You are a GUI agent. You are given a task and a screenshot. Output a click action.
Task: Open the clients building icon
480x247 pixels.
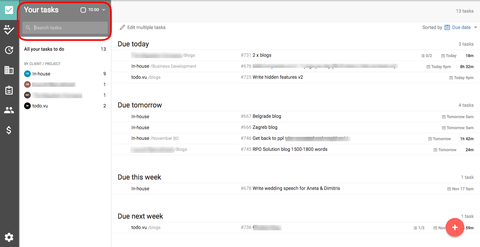(9, 70)
